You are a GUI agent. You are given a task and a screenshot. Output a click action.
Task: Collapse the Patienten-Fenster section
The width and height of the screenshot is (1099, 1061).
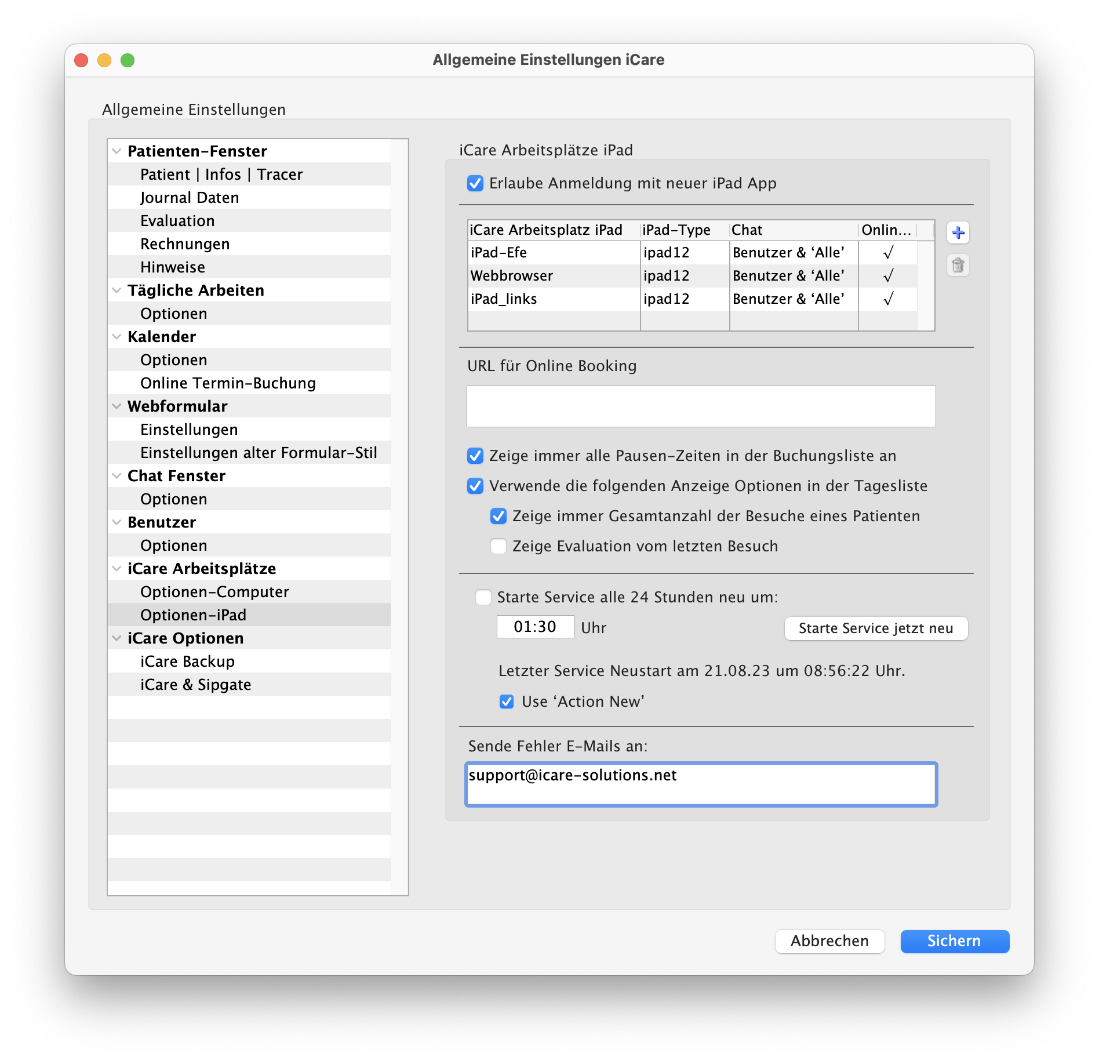click(117, 151)
